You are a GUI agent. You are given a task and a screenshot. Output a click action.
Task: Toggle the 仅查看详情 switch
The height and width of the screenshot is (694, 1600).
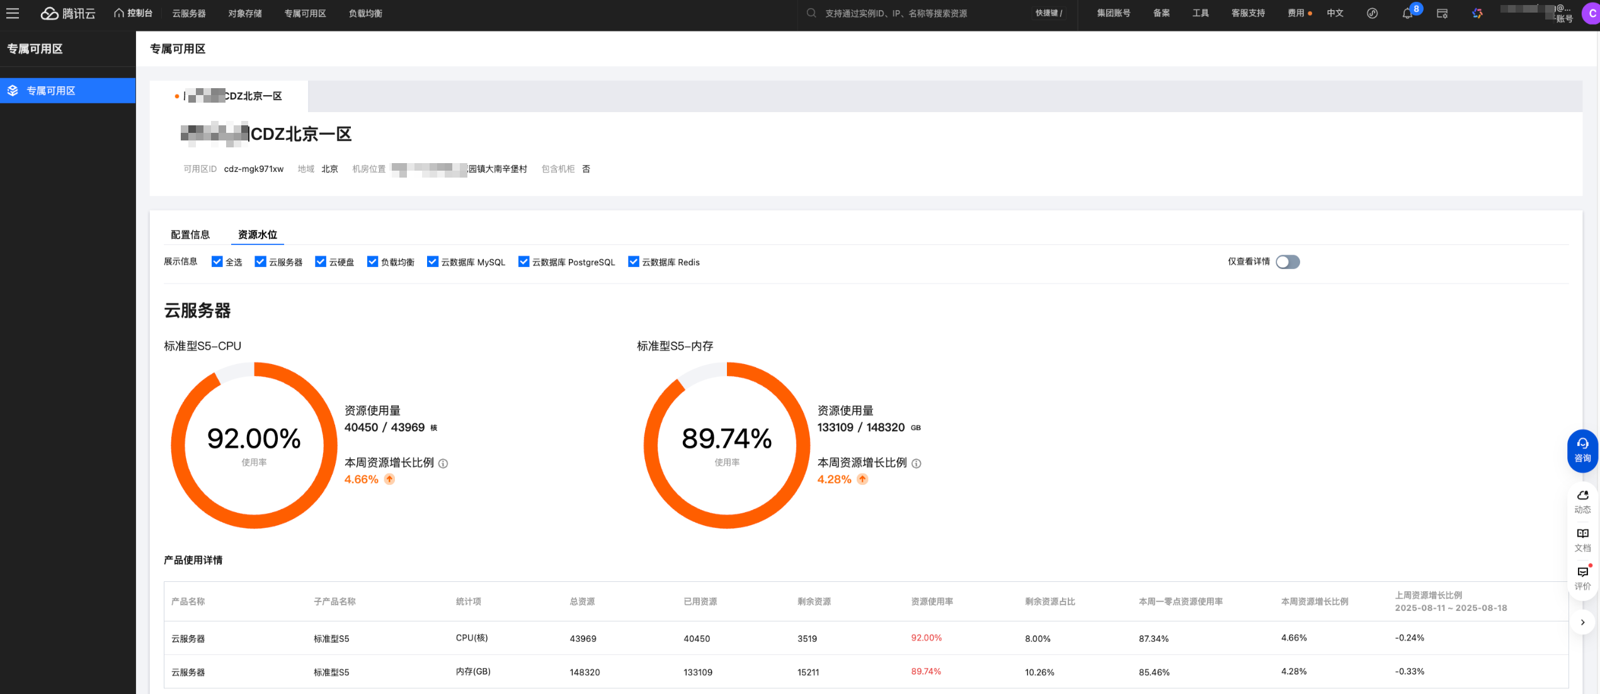(1288, 262)
